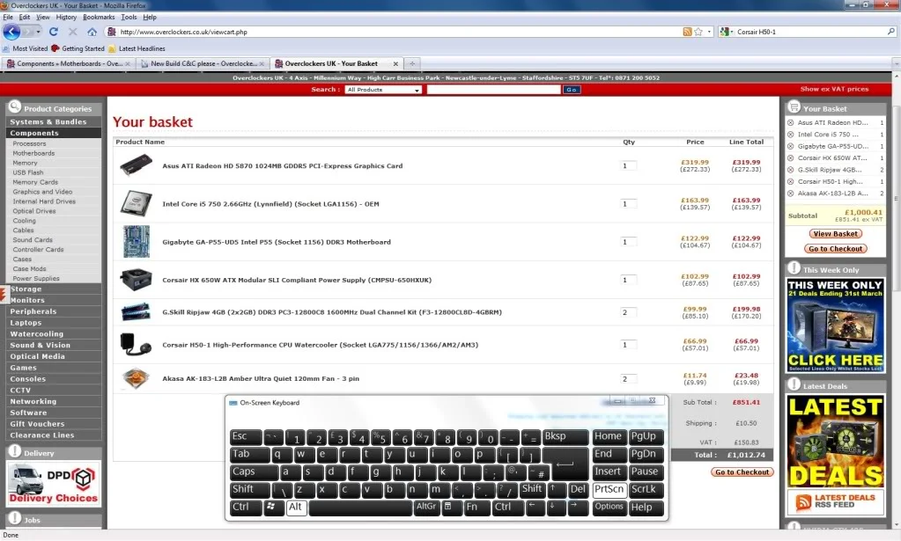Open the Watercooling category
The width and height of the screenshot is (901, 541).
point(37,334)
